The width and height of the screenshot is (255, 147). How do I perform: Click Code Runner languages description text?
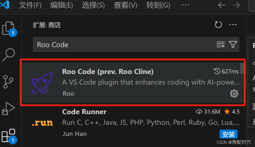click(x=151, y=122)
